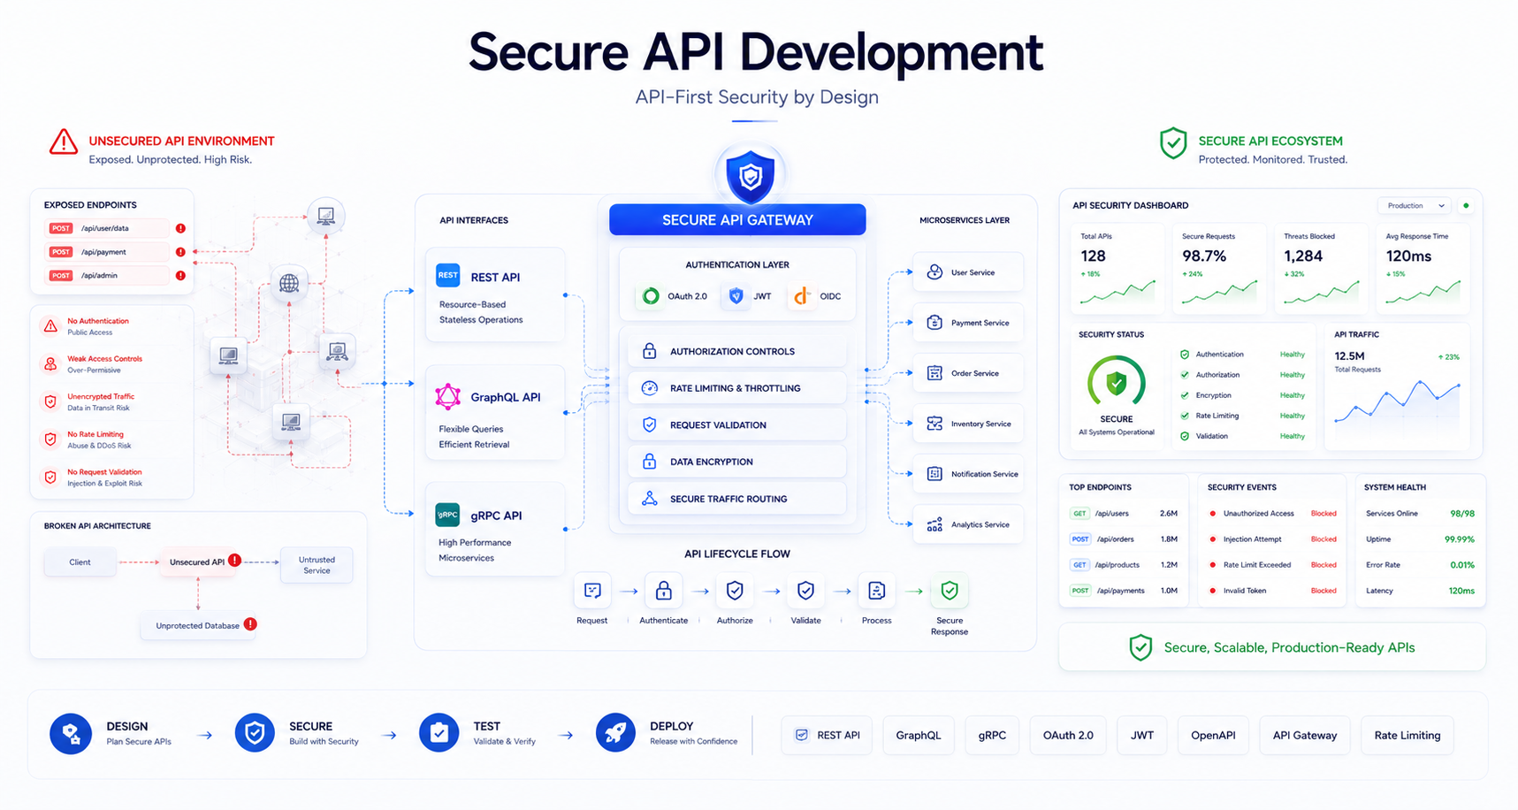The width and height of the screenshot is (1518, 810).
Task: Click the Uptime 99.99% system health row
Action: pyautogui.click(x=1420, y=539)
